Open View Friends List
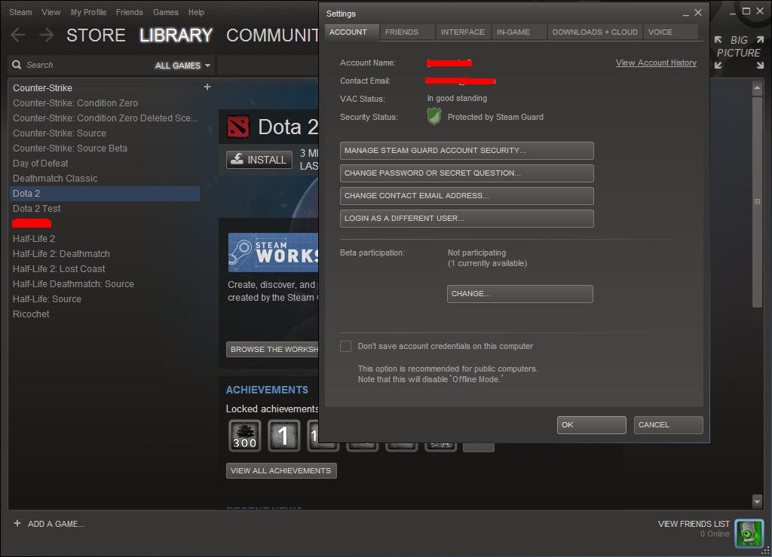 point(694,524)
